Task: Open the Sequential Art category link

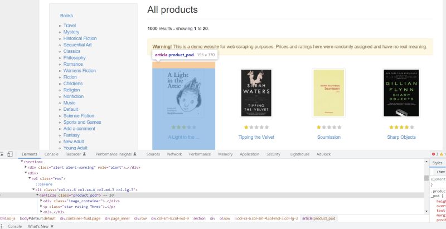Action: click(77, 45)
